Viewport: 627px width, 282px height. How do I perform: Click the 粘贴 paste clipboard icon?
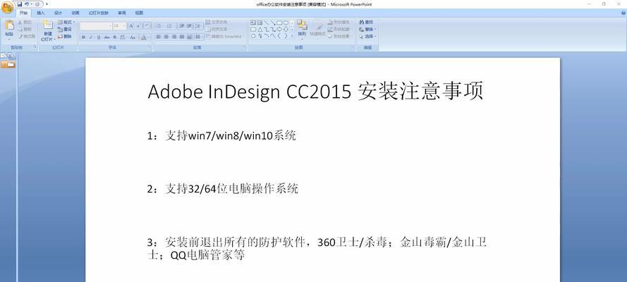click(10, 25)
